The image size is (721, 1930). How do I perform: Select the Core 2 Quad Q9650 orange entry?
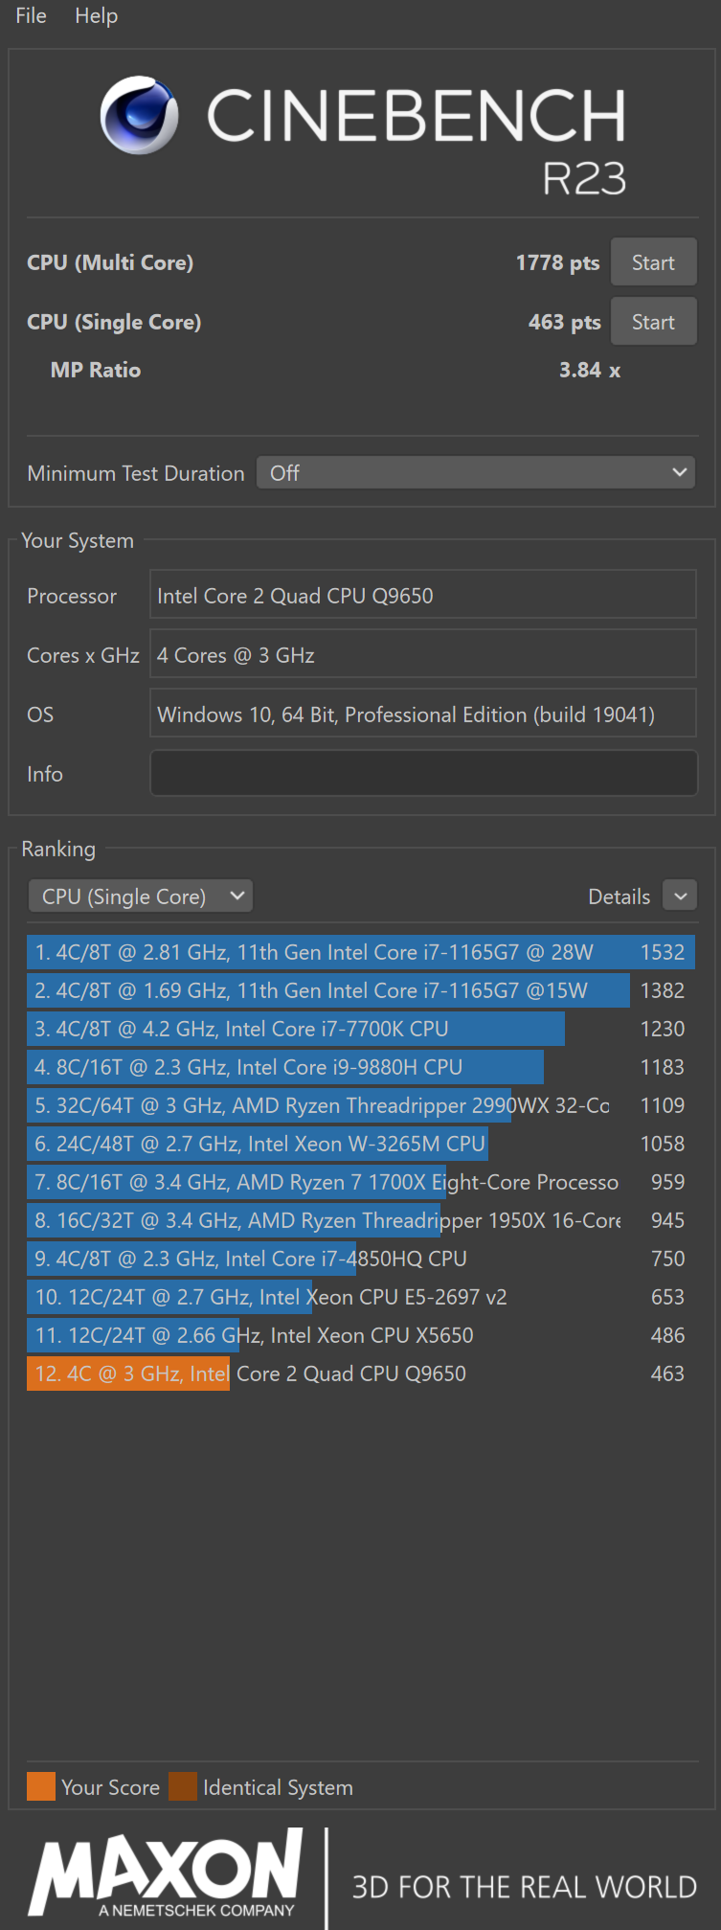[x=361, y=1374]
